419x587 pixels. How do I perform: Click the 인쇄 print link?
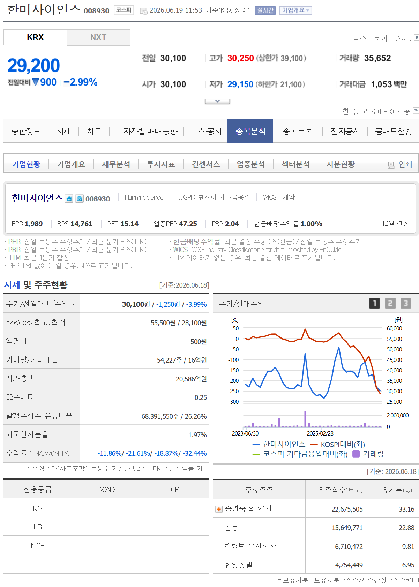pos(405,164)
